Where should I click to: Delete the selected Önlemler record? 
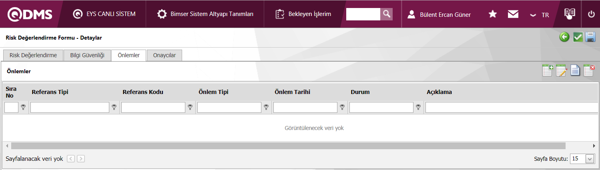tap(589, 70)
